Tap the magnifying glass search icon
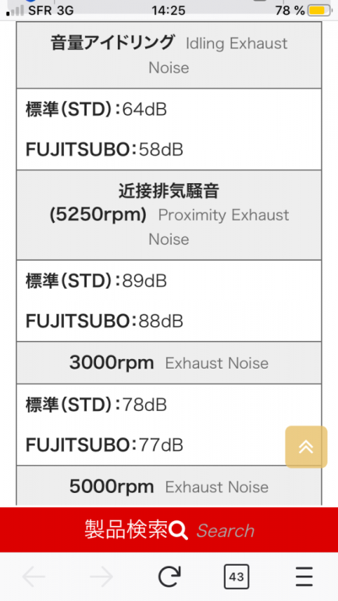Screen dimensions: 338x601 (178, 531)
